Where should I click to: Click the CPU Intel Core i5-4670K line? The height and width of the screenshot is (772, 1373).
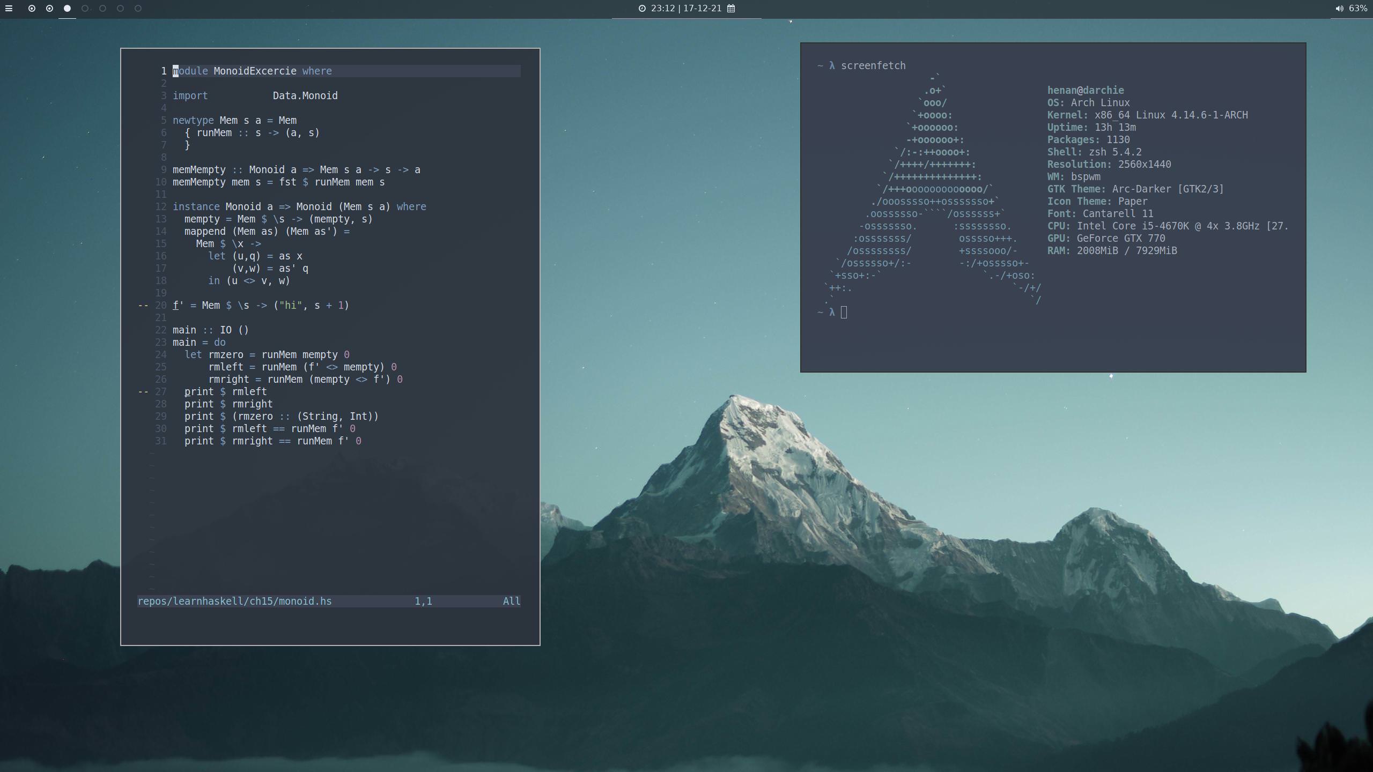click(1168, 226)
